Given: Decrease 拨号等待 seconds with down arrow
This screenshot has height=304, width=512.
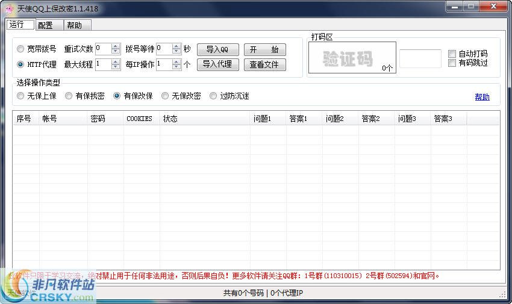Looking at the screenshot, I should point(176,52).
